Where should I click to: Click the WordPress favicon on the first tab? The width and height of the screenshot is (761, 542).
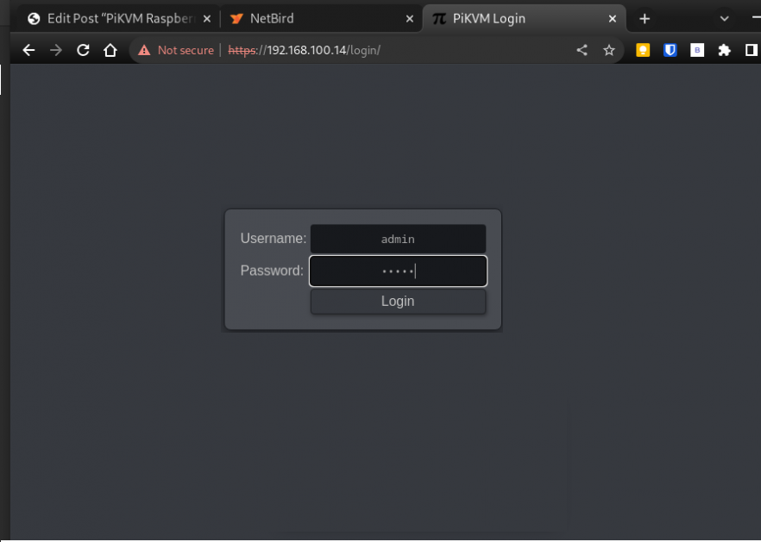(32, 18)
